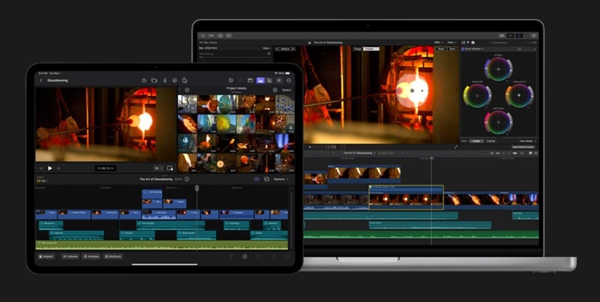600x302 pixels.
Task: Select the topmost connected blue clip on iPad
Action: 152,194
